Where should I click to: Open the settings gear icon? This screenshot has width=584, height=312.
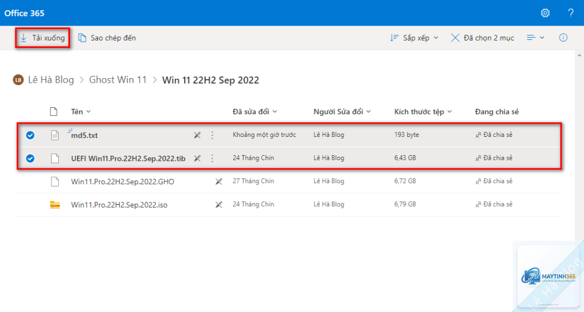(x=545, y=13)
